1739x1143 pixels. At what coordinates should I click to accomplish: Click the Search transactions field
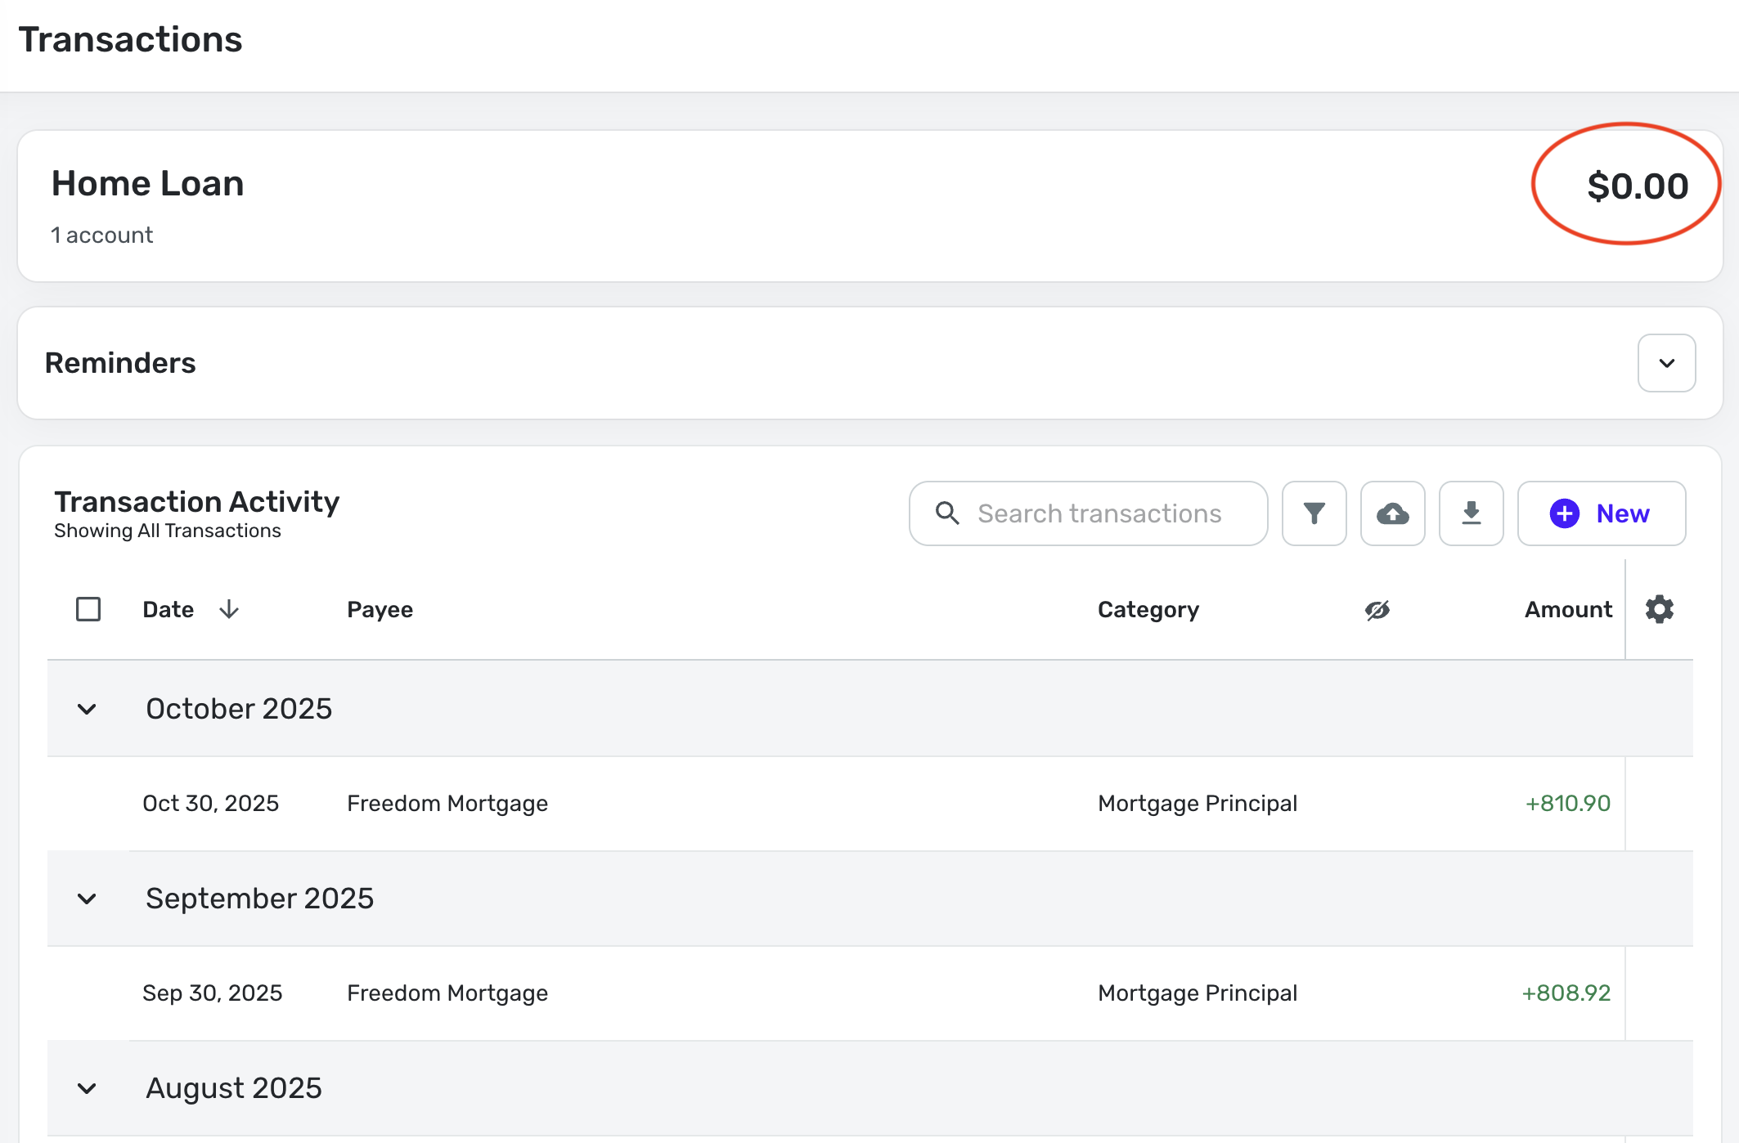pyautogui.click(x=1099, y=513)
